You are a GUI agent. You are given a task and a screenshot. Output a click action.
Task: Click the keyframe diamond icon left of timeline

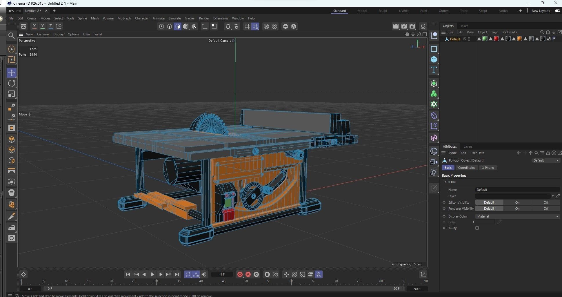[23, 274]
